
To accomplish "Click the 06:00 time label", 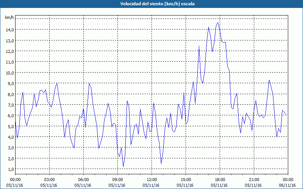I will [83, 180].
